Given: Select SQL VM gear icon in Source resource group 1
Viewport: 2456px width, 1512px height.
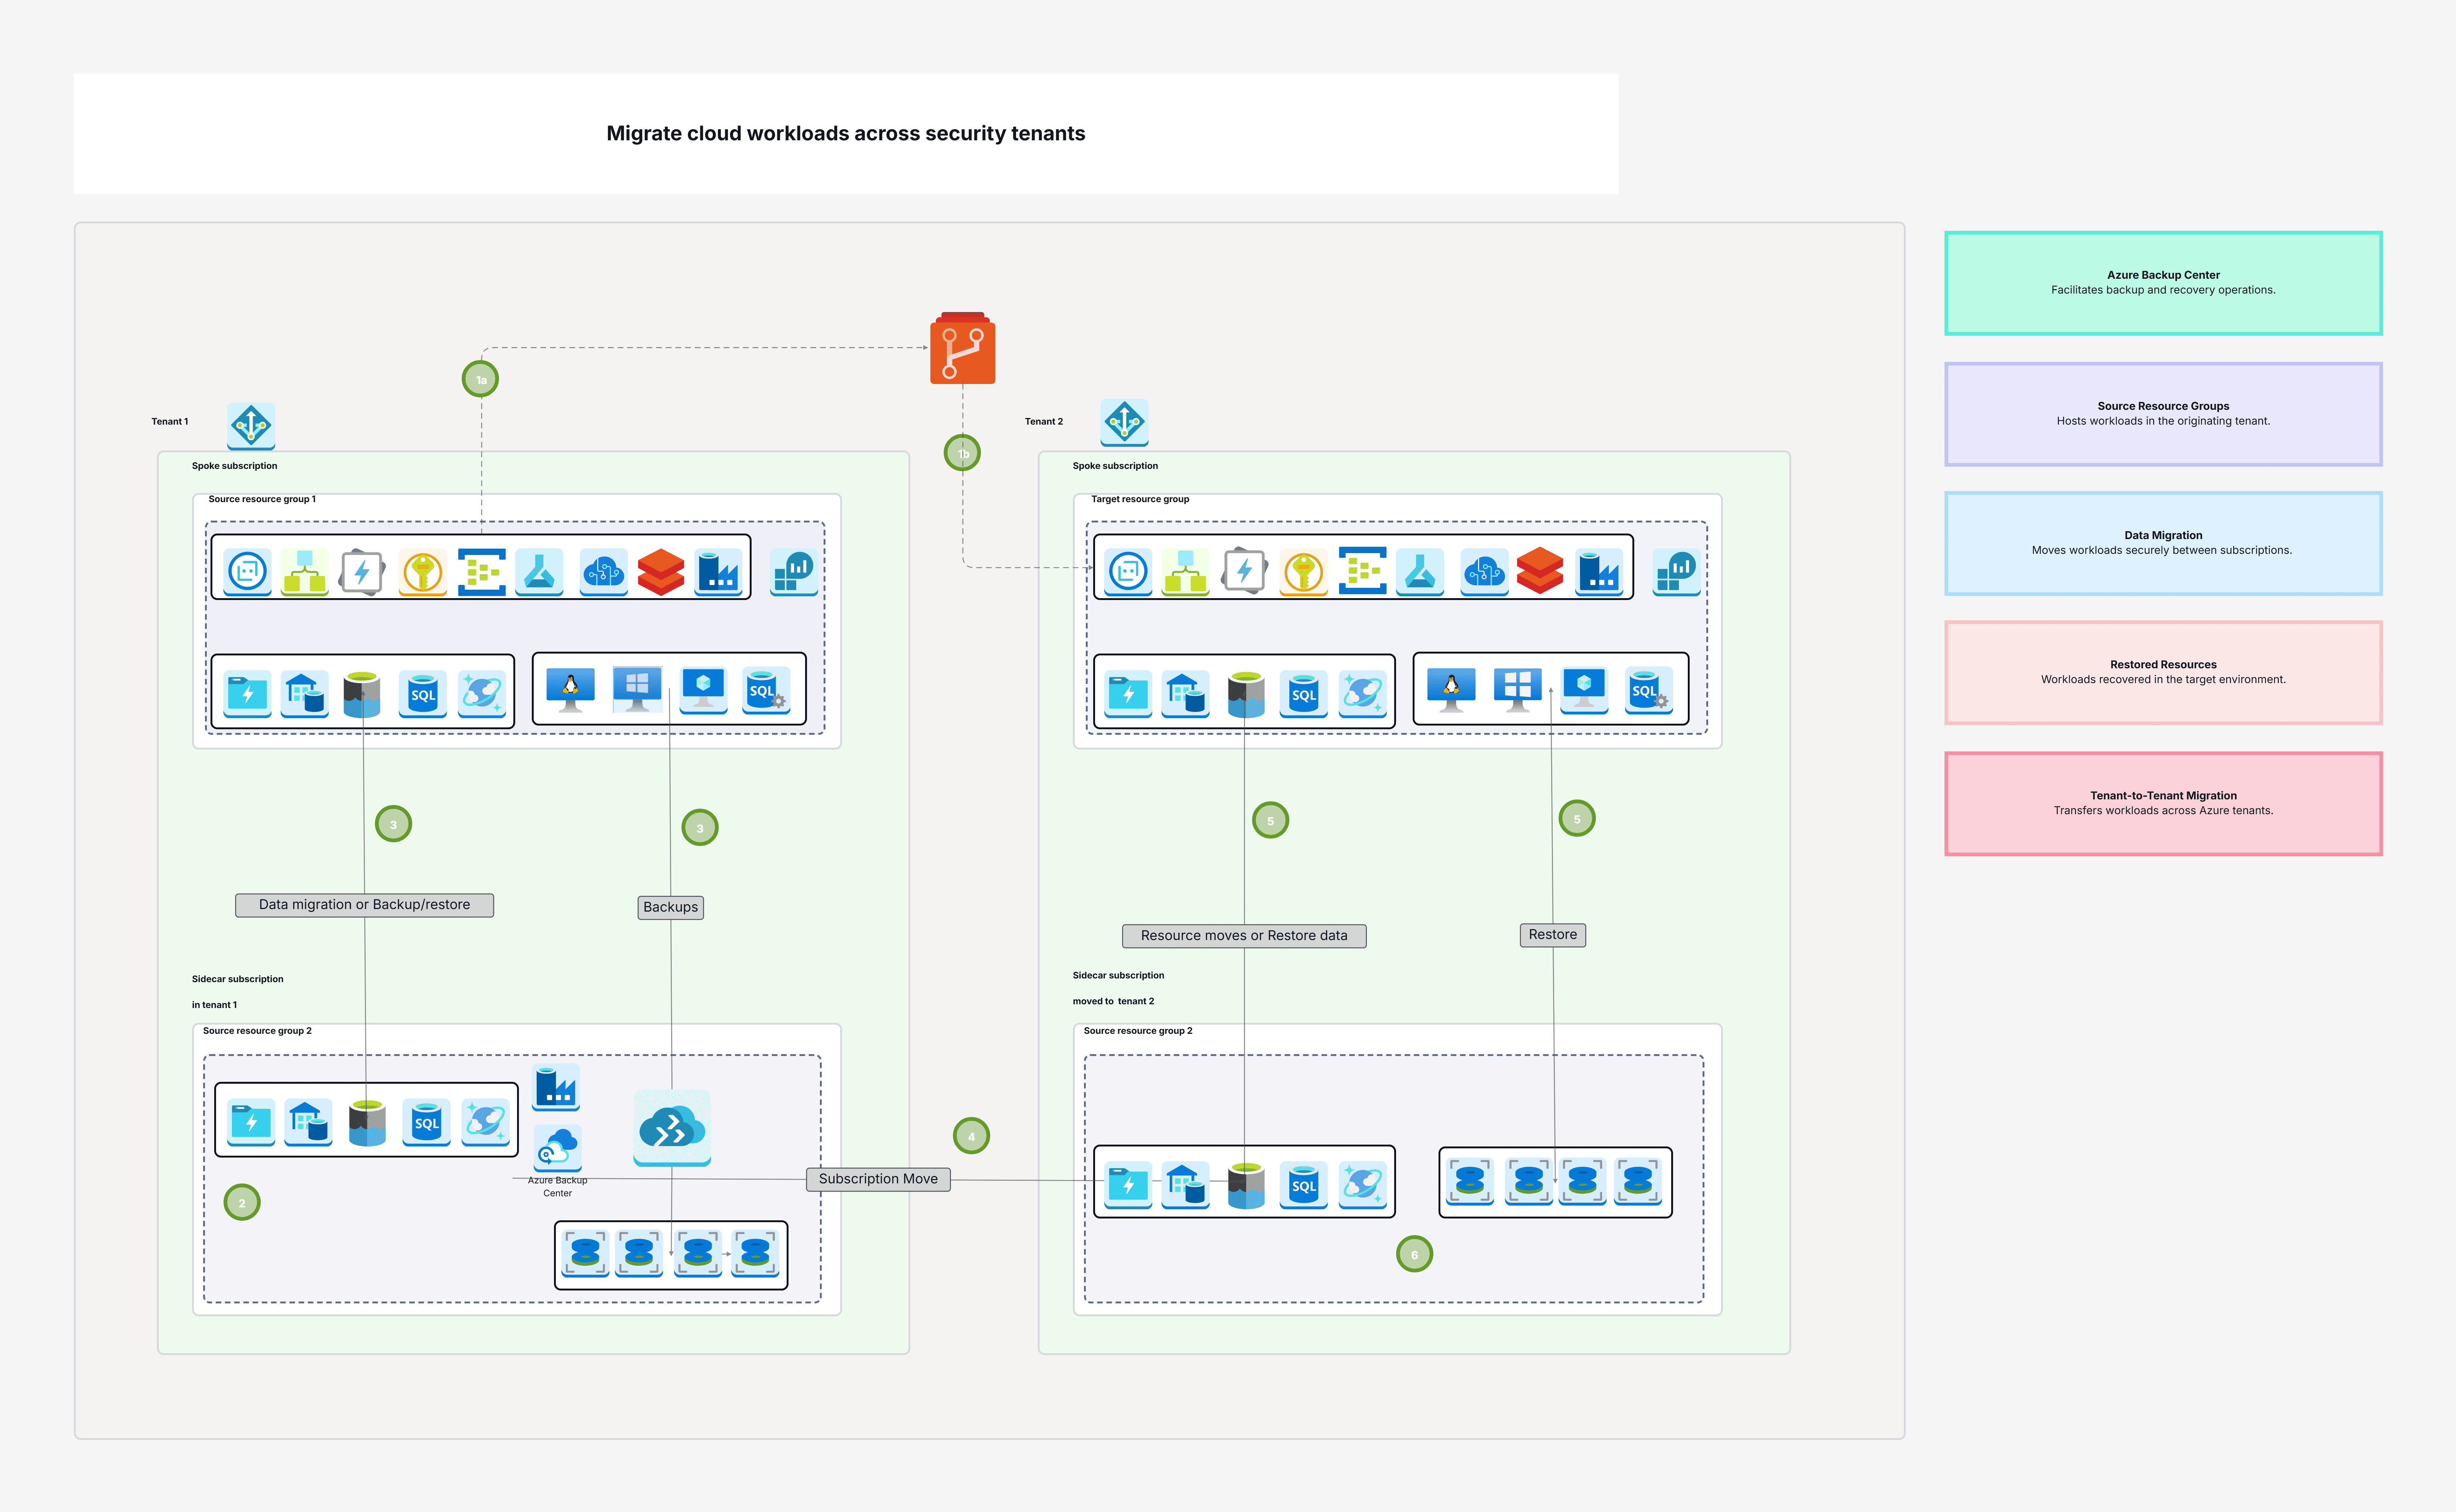Looking at the screenshot, I should click(766, 690).
